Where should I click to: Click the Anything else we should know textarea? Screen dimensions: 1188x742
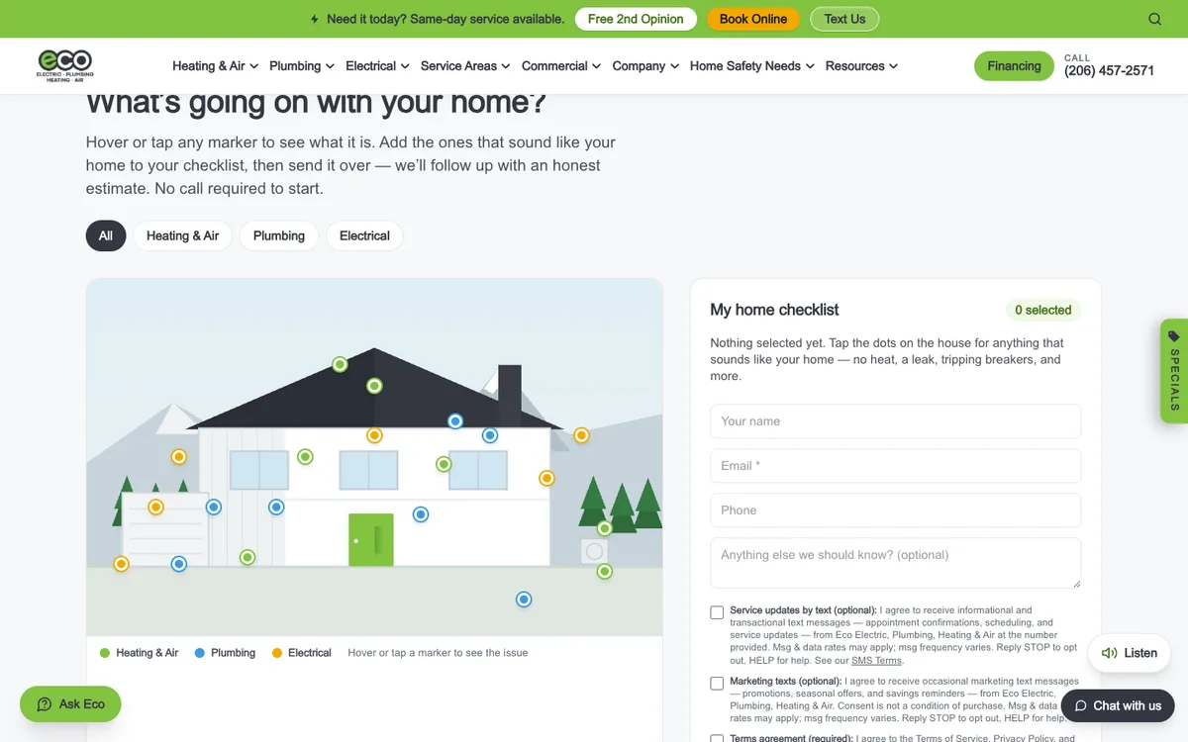coord(896,564)
